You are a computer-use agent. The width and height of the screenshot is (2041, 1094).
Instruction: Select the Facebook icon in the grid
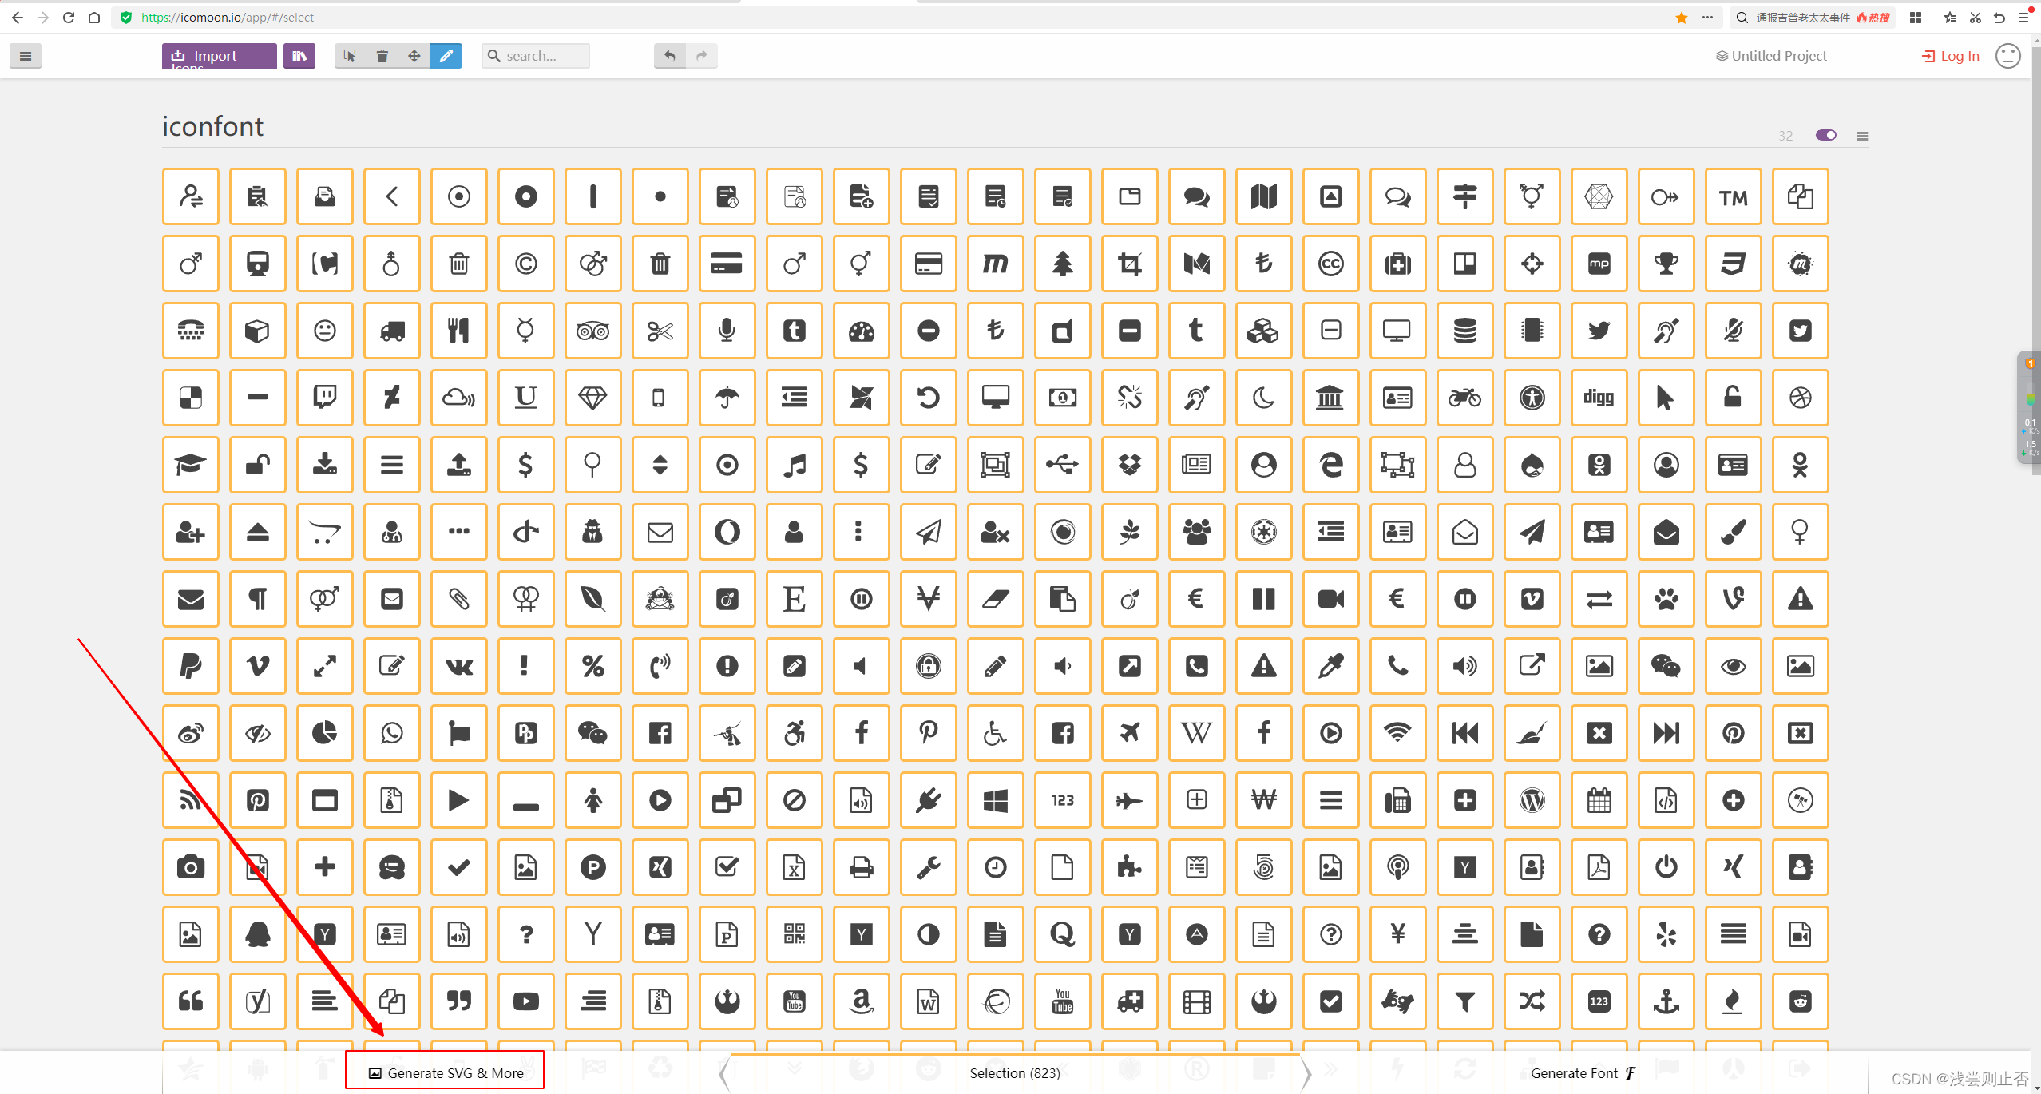660,733
